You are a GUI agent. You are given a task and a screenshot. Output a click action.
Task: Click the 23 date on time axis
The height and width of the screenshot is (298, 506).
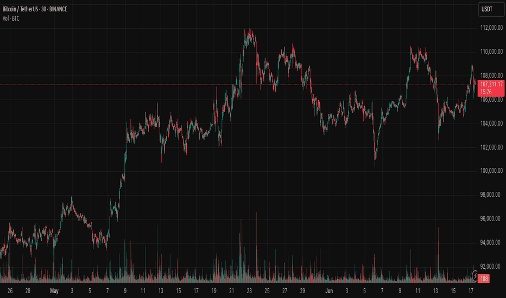(249, 291)
